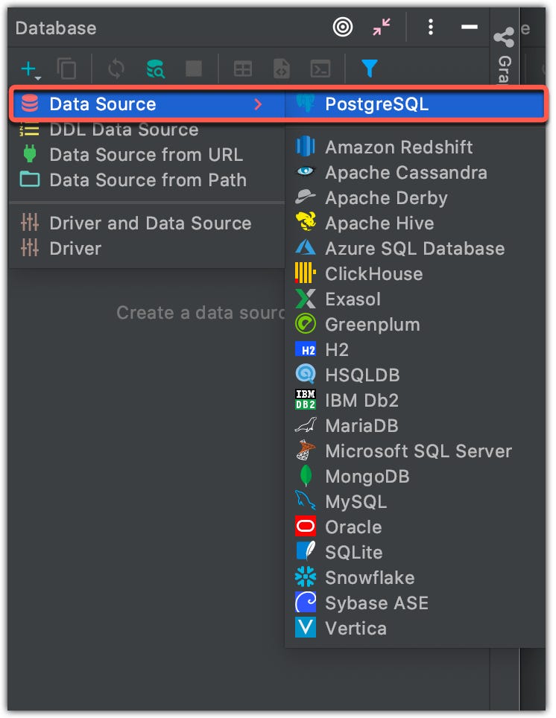The image size is (556, 718).
Task: Click the target Select Opened File icon
Action: 343,28
